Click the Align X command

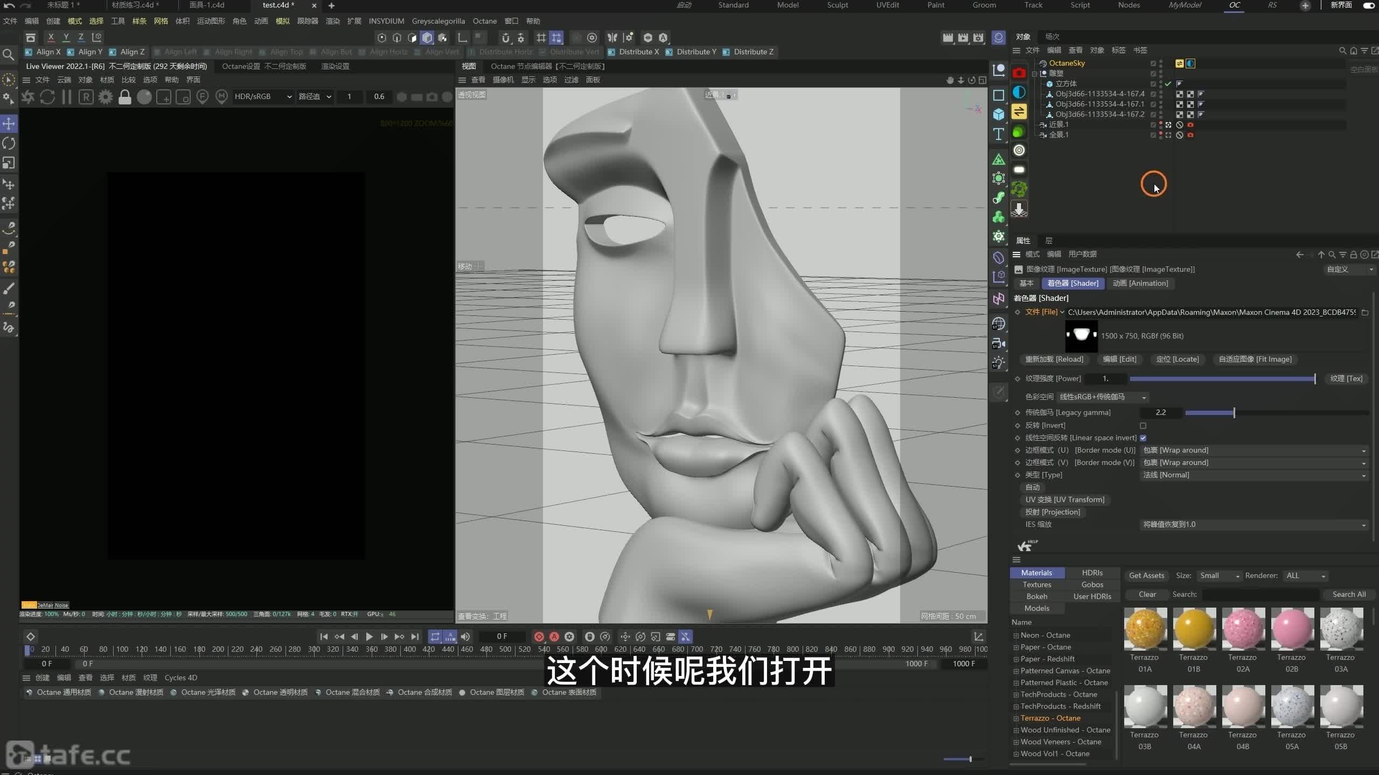43,52
